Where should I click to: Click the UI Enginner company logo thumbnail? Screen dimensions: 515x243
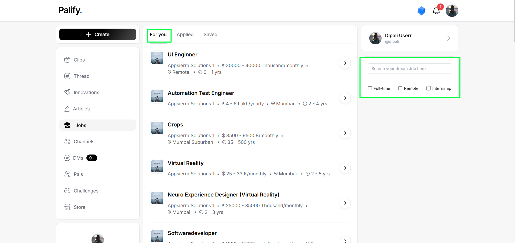pyautogui.click(x=157, y=58)
